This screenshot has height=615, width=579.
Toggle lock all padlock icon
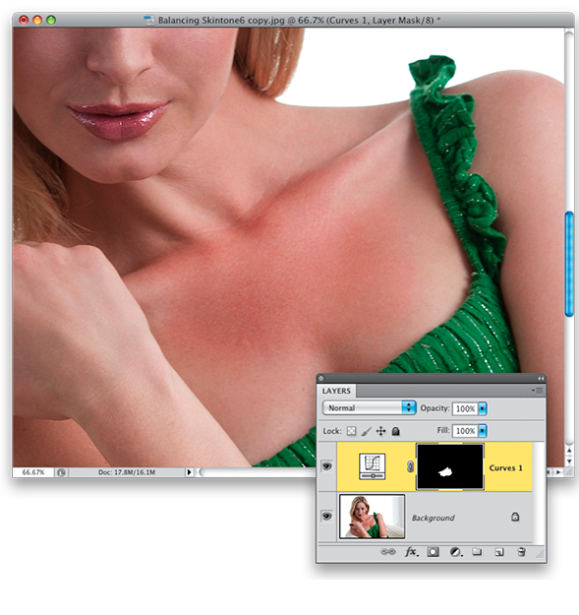[x=395, y=431]
